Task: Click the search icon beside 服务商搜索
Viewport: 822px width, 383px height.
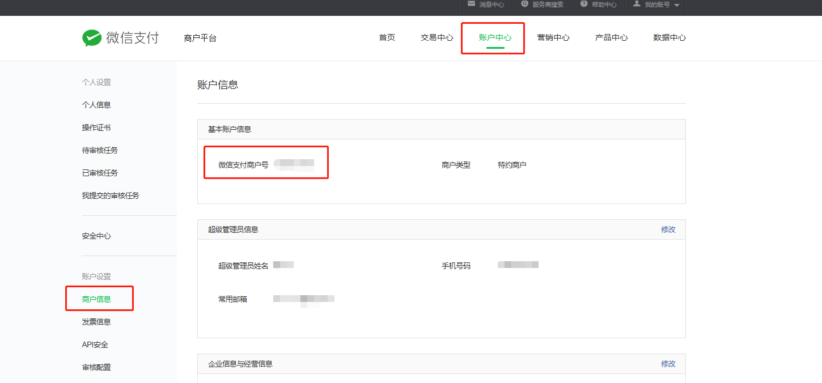Action: click(x=525, y=4)
